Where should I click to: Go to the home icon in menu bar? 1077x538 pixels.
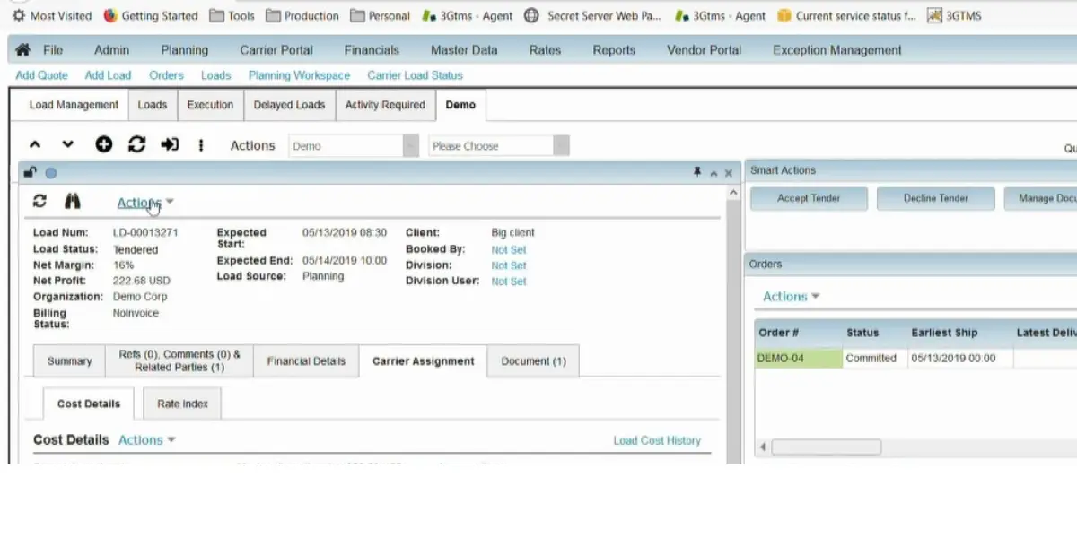pos(22,50)
